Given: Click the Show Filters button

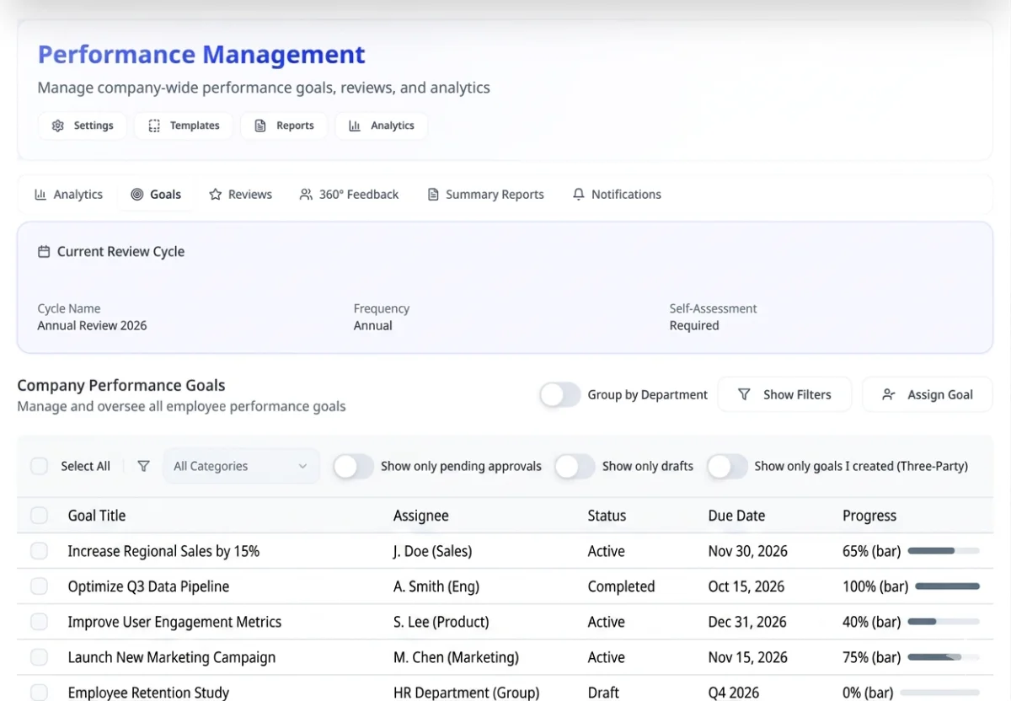Looking at the screenshot, I should coord(784,394).
